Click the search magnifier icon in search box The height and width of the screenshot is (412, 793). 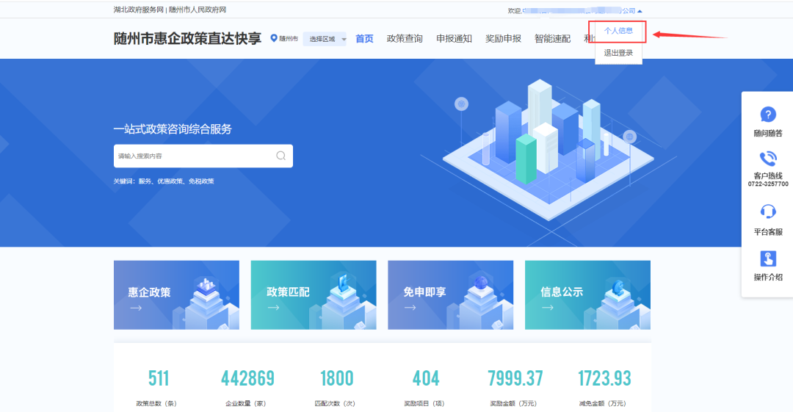280,156
